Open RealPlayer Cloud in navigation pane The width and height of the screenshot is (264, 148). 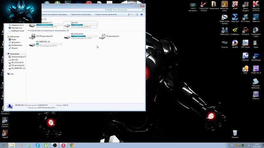coord(16,31)
